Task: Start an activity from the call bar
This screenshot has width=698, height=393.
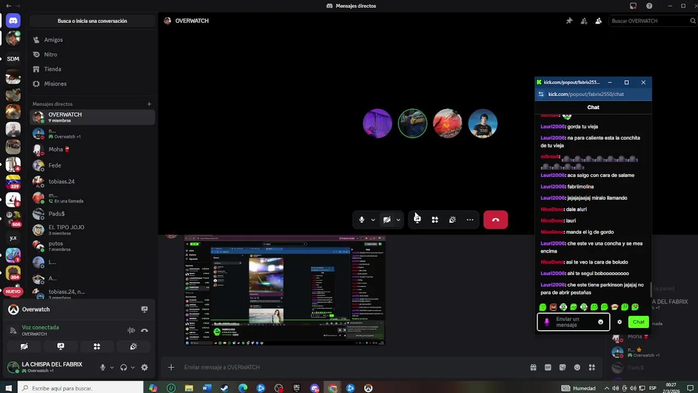Action: pos(435,219)
